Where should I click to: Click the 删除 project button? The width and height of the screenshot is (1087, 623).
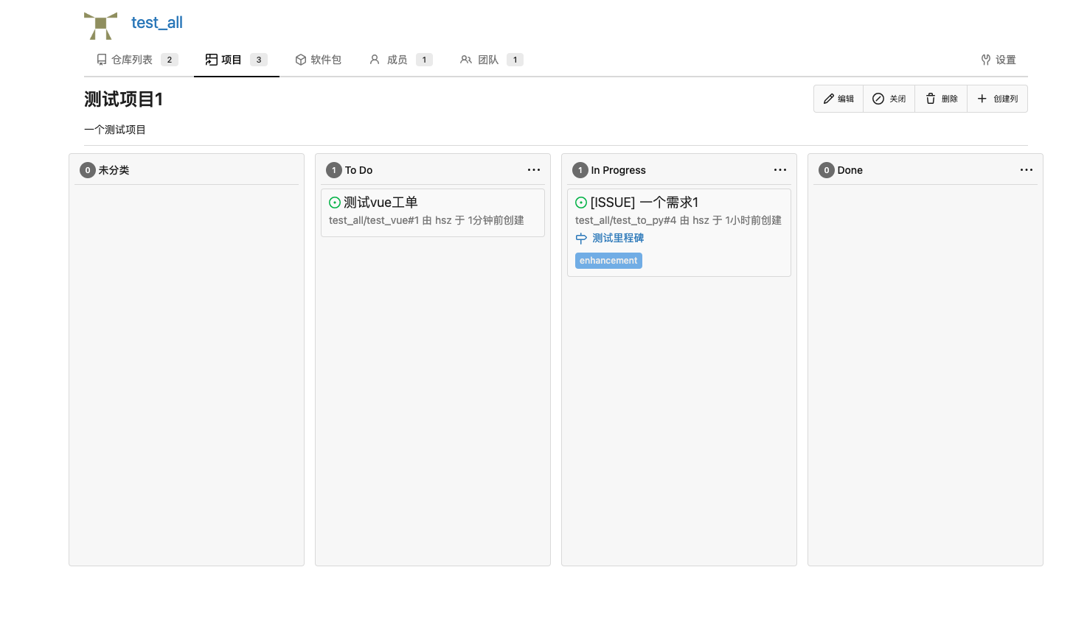pos(941,99)
